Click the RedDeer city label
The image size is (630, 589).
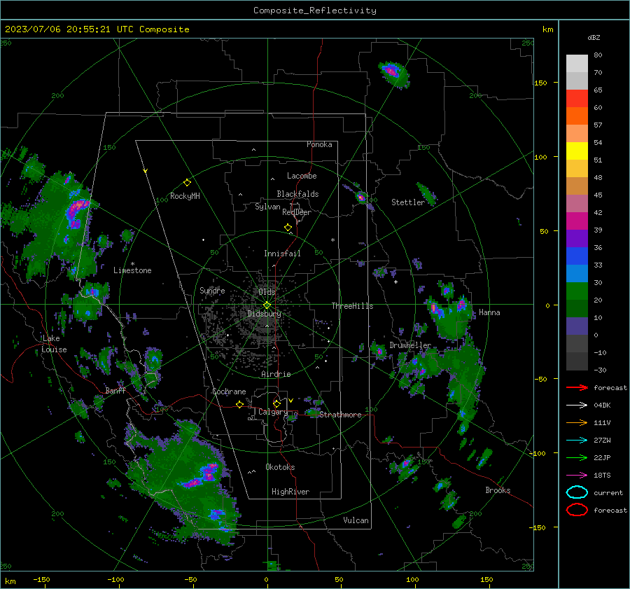pos(297,212)
